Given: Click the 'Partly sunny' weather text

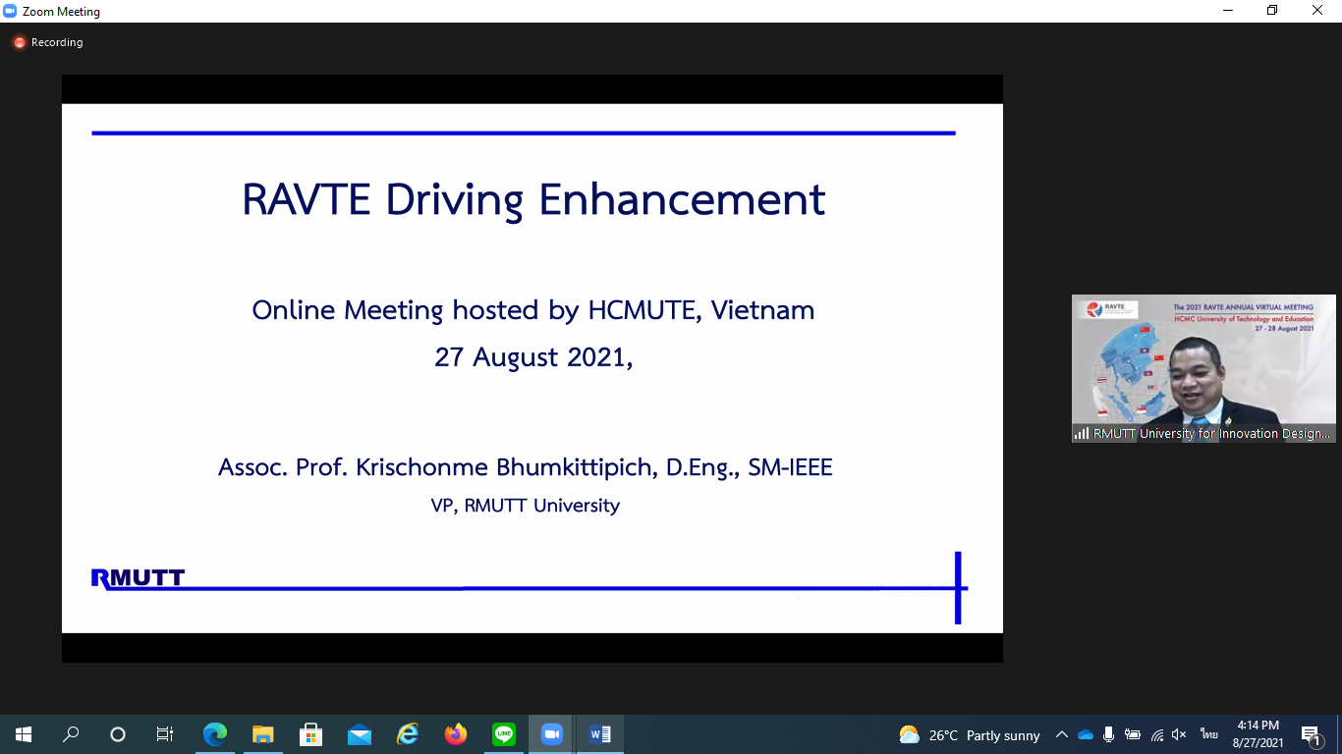Looking at the screenshot, I should coord(1003,735).
